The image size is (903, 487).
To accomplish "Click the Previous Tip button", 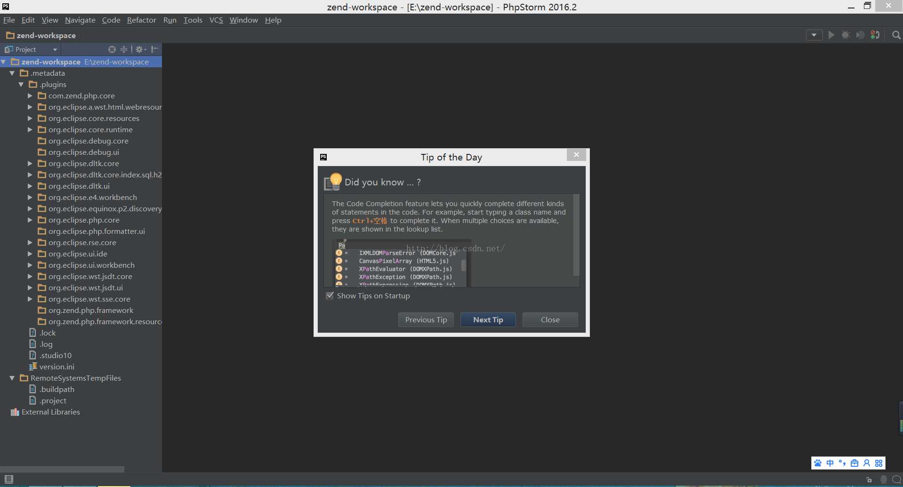I will click(x=426, y=320).
